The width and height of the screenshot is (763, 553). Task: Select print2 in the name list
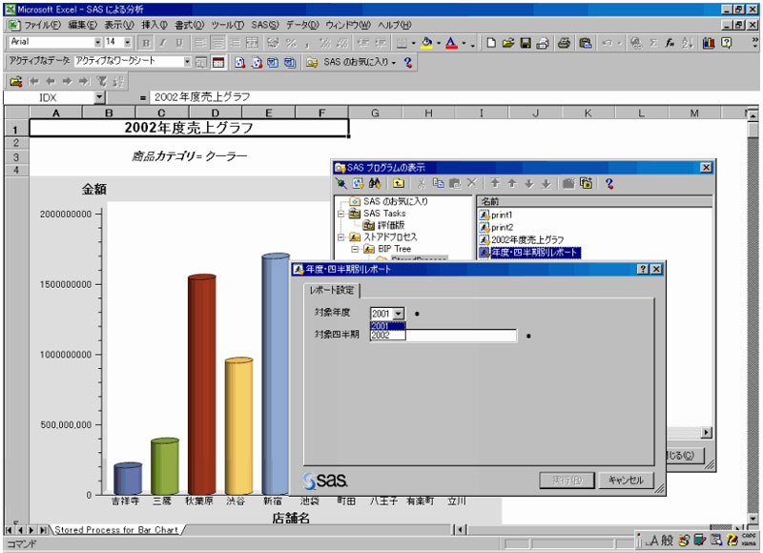coord(503,227)
